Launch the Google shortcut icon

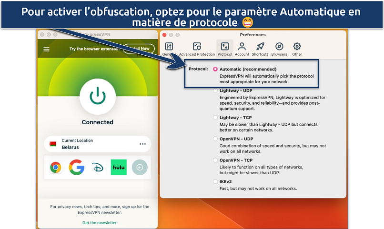pyautogui.click(x=76, y=167)
